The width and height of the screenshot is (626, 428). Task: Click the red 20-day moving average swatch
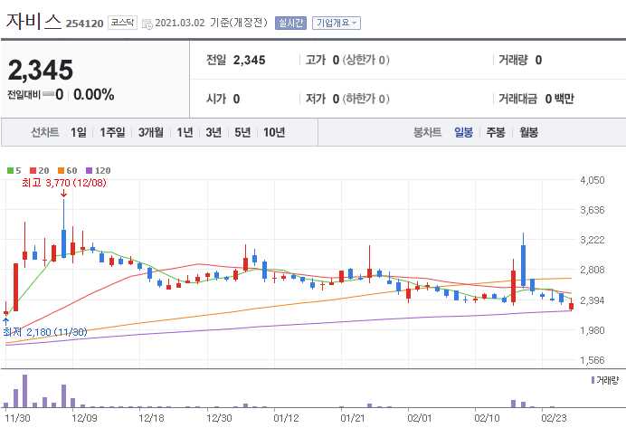coord(33,170)
